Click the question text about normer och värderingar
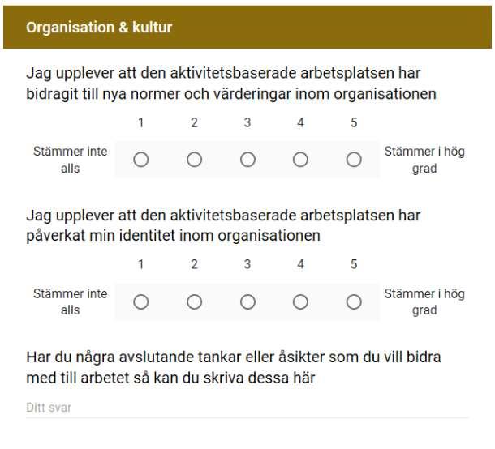This screenshot has height=449, width=495. pyautogui.click(x=231, y=83)
